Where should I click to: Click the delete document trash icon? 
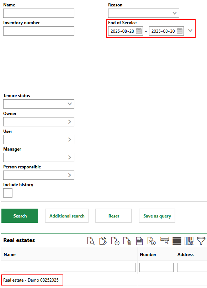(127, 241)
